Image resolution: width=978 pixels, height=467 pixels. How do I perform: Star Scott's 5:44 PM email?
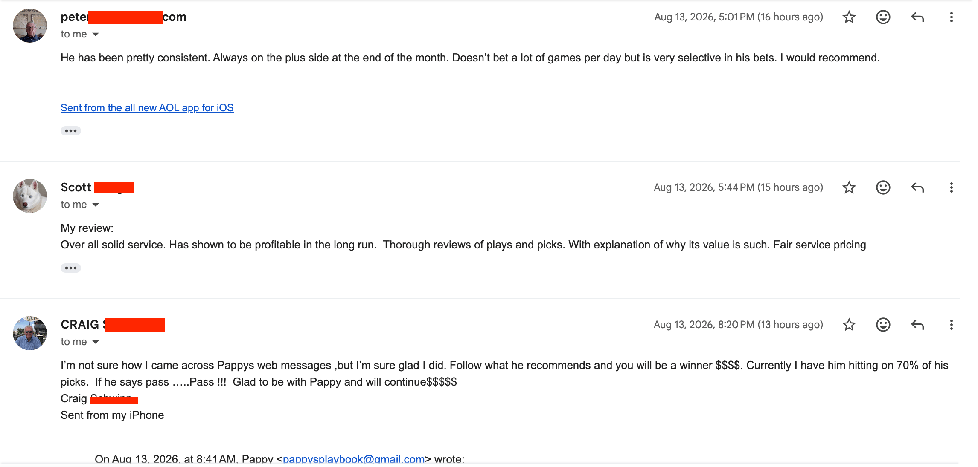coord(849,187)
